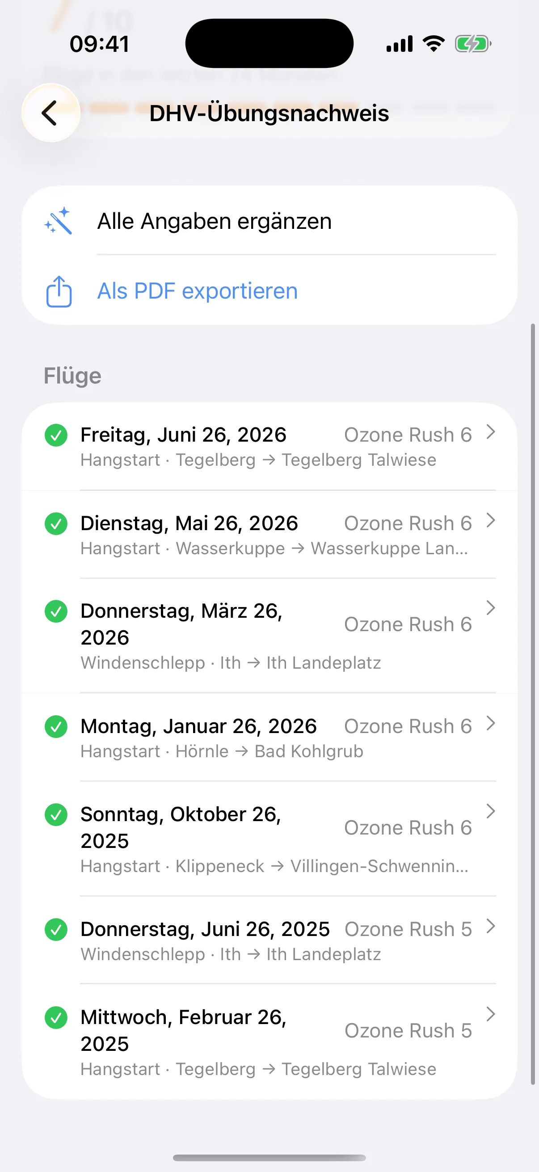The height and width of the screenshot is (1172, 539).
Task: Open chevron of Juni 26, 2025 flight
Action: point(490,926)
